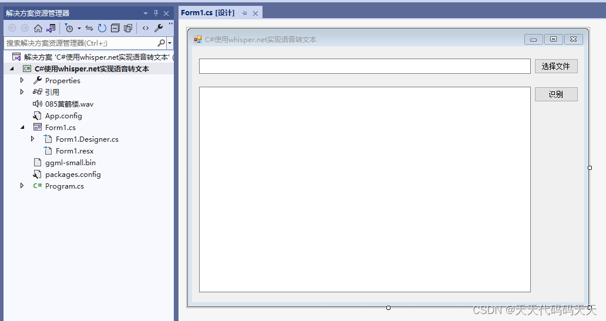
Task: Toggle Show All Files
Action: [x=128, y=28]
